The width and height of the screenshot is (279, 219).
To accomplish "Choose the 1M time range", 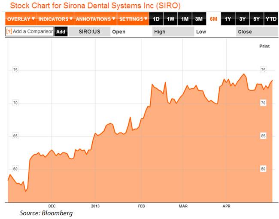I will (185, 19).
